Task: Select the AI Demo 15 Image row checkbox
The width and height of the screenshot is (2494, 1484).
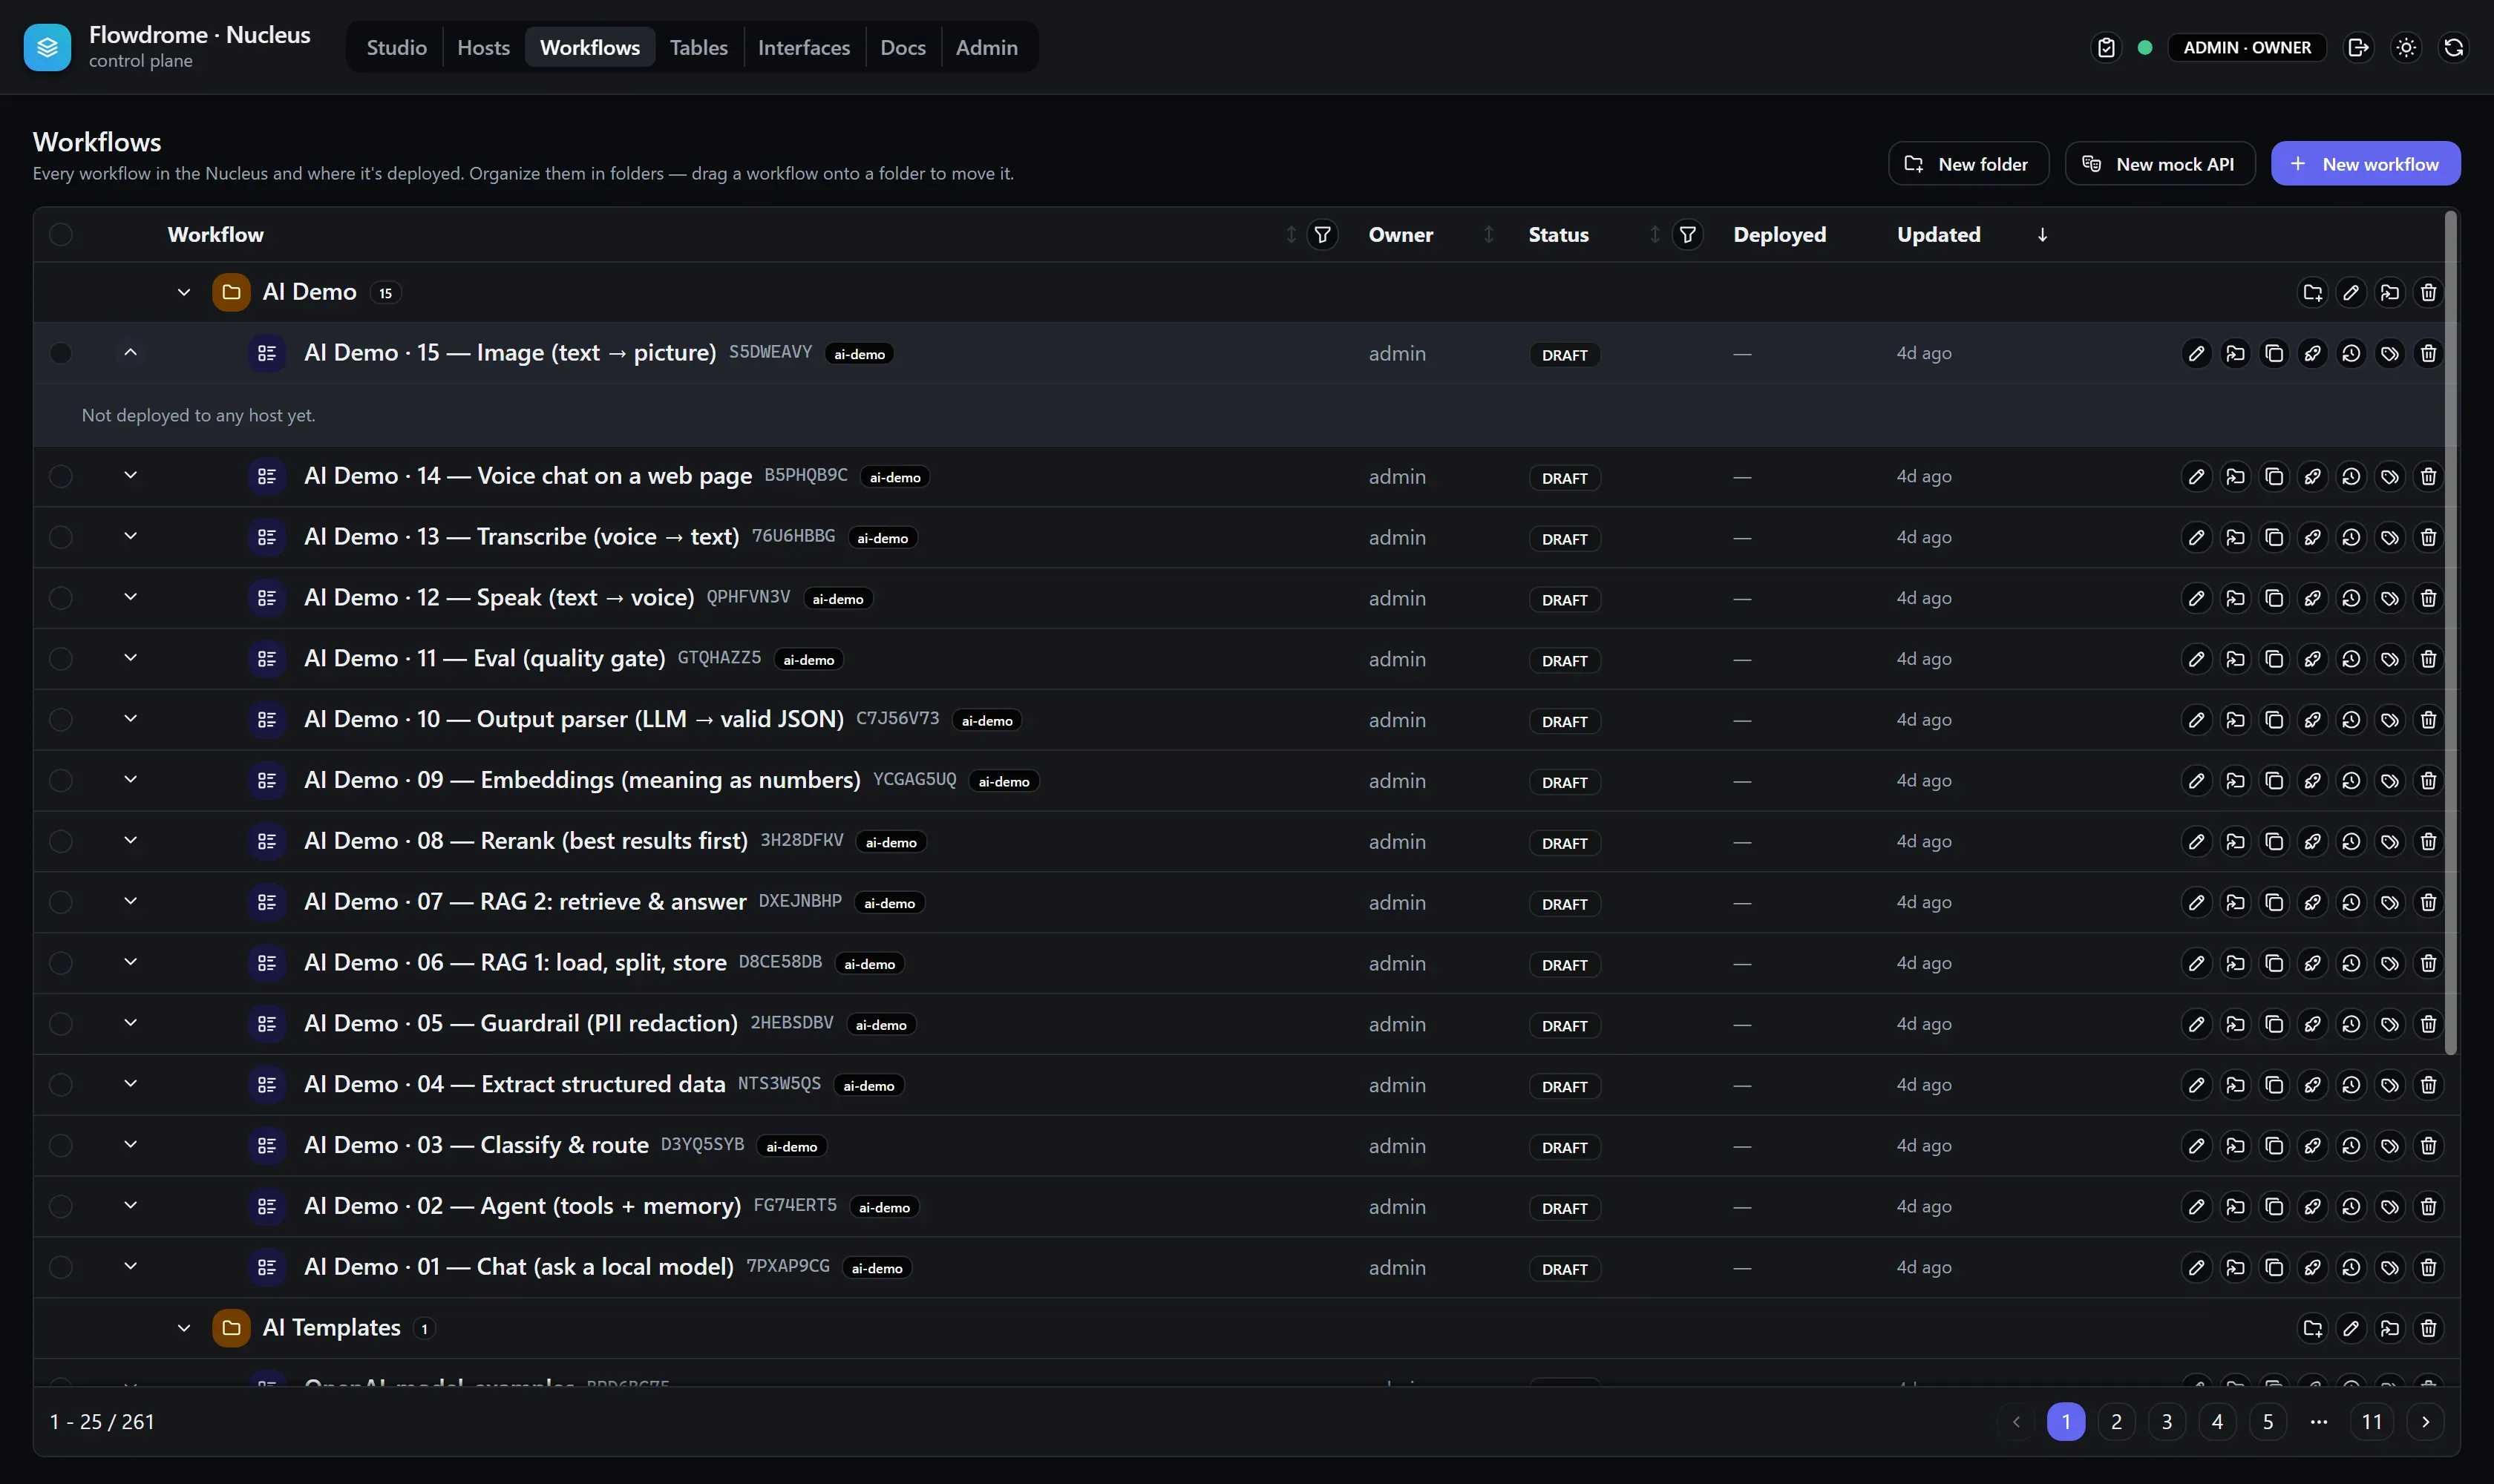Action: click(61, 353)
